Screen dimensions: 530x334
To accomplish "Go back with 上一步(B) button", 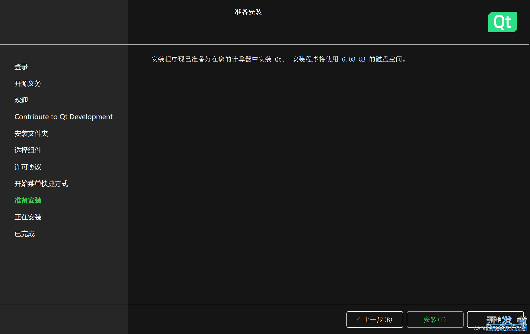I will click(x=375, y=320).
